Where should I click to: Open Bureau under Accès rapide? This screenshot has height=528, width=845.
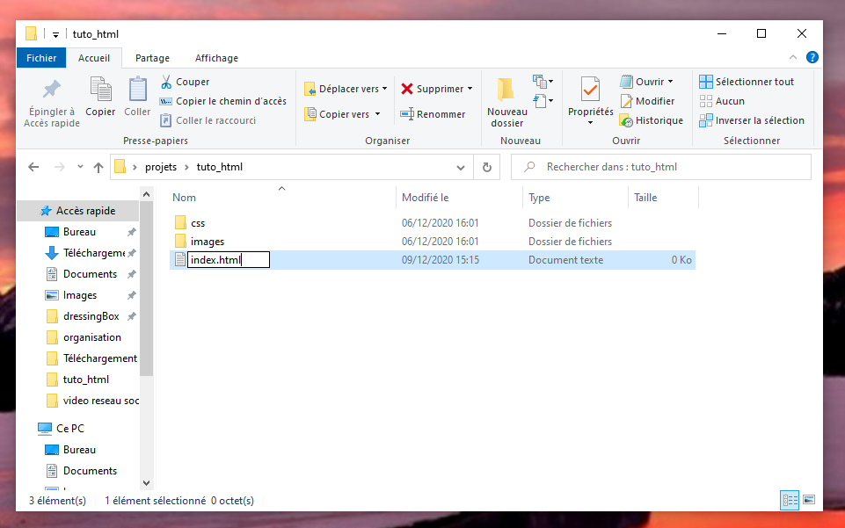(79, 232)
